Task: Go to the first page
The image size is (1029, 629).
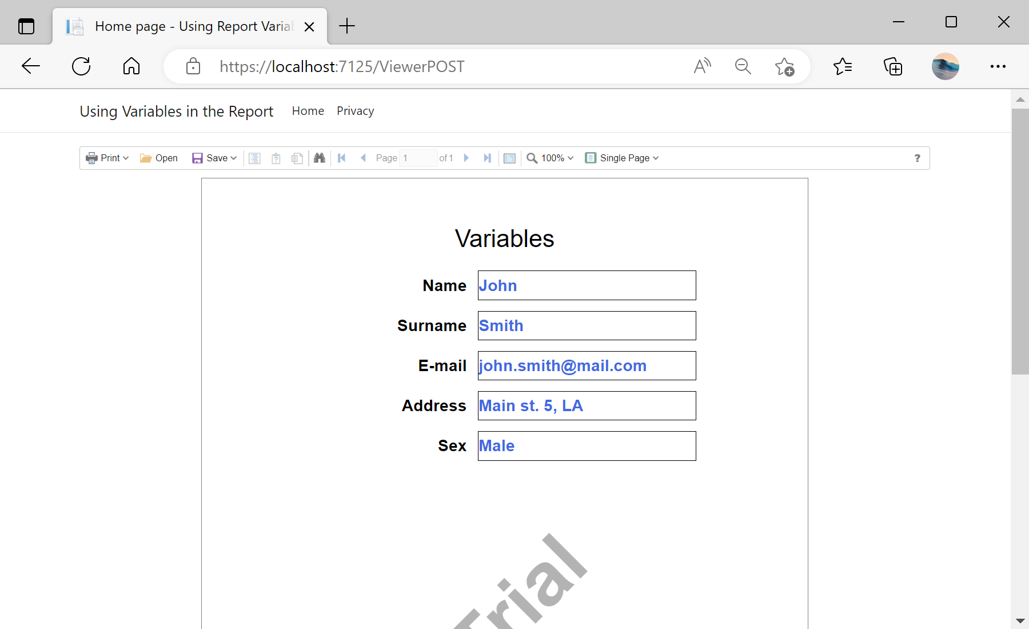Action: point(342,158)
